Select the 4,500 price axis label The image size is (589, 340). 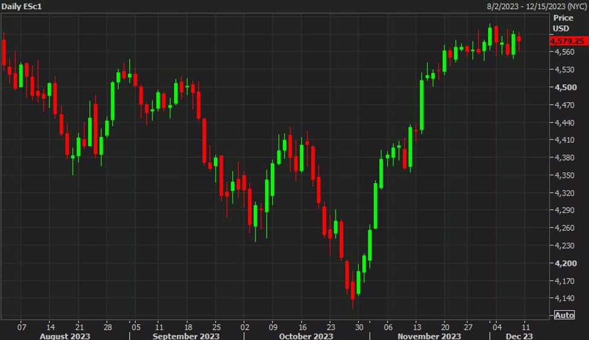click(x=565, y=87)
